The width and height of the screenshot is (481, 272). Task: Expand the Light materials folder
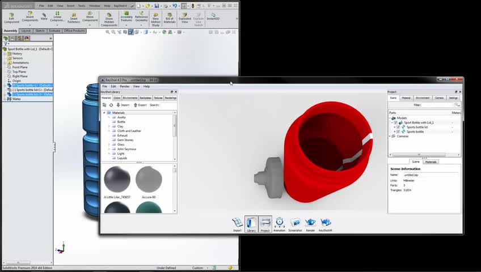(109, 154)
